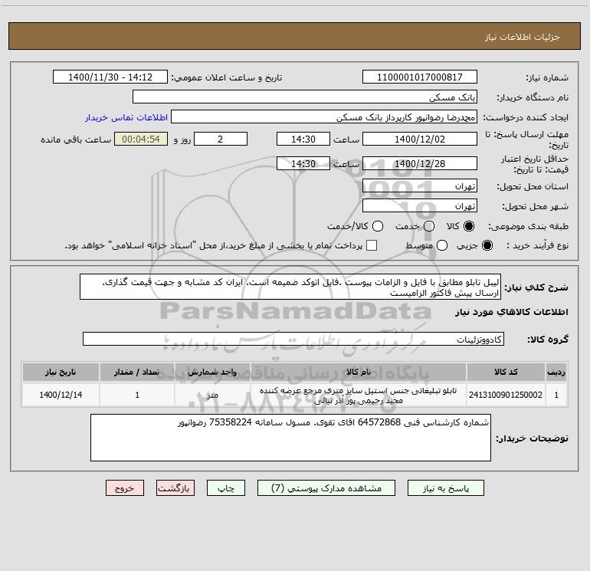Click the item code 2413100901250002 cell

click(x=506, y=395)
